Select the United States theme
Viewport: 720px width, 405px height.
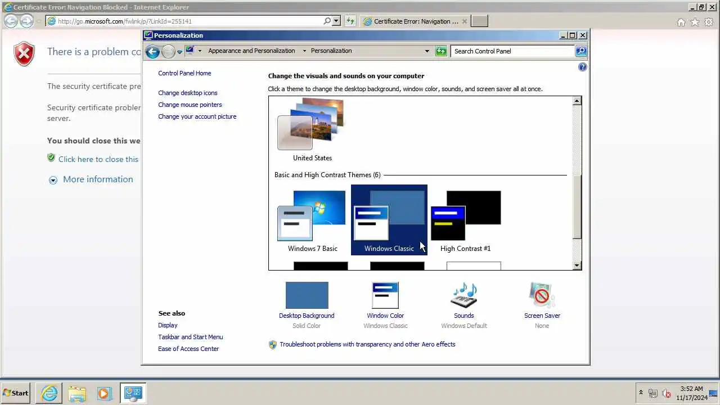point(312,130)
